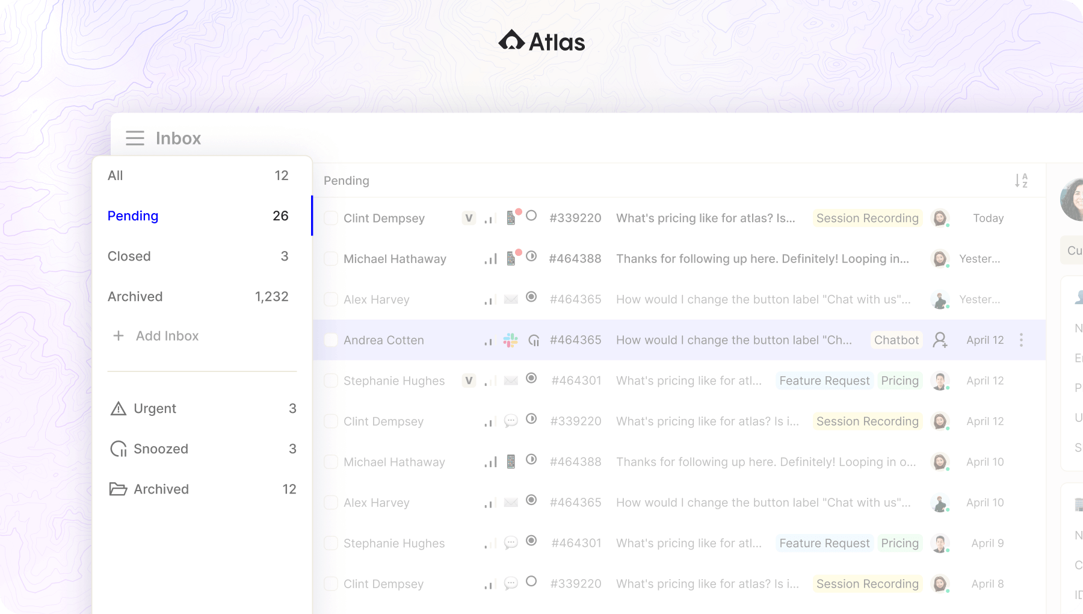Click the Slack icon in Andrea Cotten row
The height and width of the screenshot is (614, 1083).
(x=510, y=341)
